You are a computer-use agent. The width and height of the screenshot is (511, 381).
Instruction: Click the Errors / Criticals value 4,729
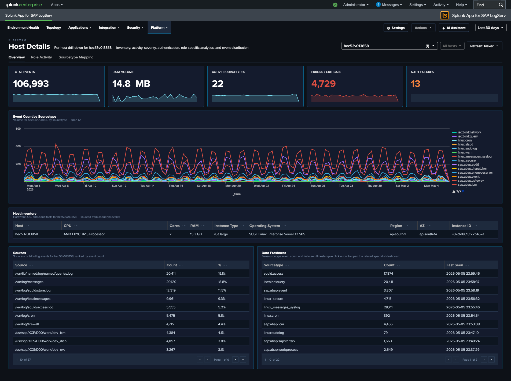click(323, 84)
